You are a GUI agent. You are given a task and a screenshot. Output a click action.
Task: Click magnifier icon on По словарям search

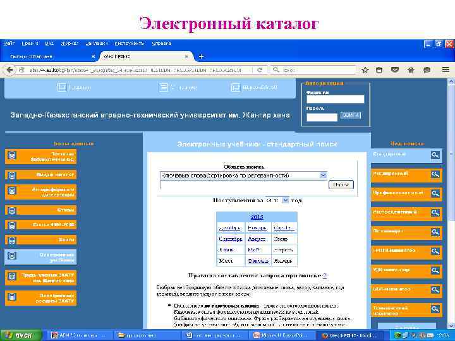435,232
